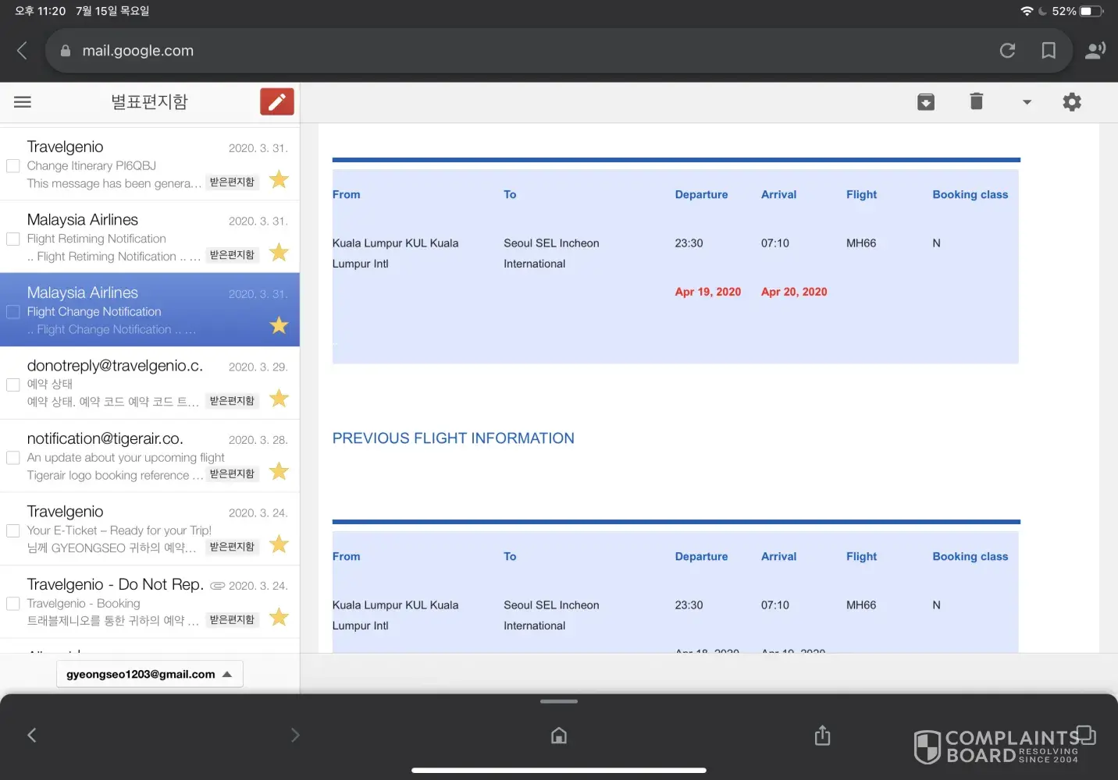Check the Travelgenio E-Ticket email box

pyautogui.click(x=13, y=530)
